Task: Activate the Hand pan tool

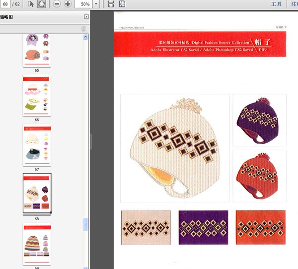Action: (x=41, y=4)
